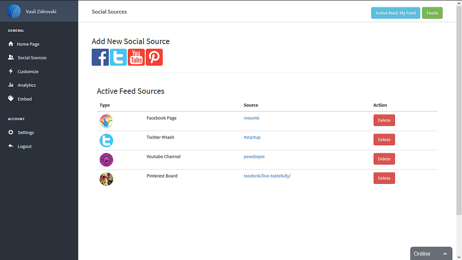462x260 pixels.
Task: Click the Youtube Channel type text
Action: pyautogui.click(x=163, y=156)
